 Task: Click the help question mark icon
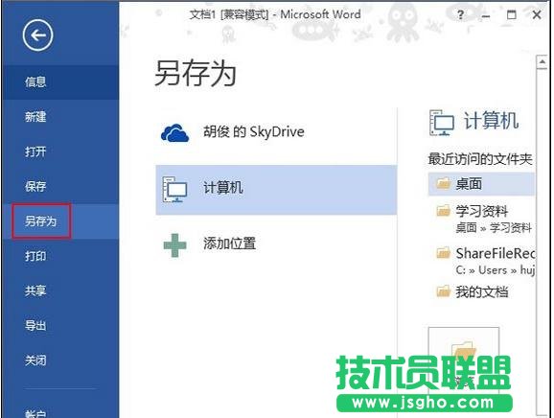click(x=460, y=14)
